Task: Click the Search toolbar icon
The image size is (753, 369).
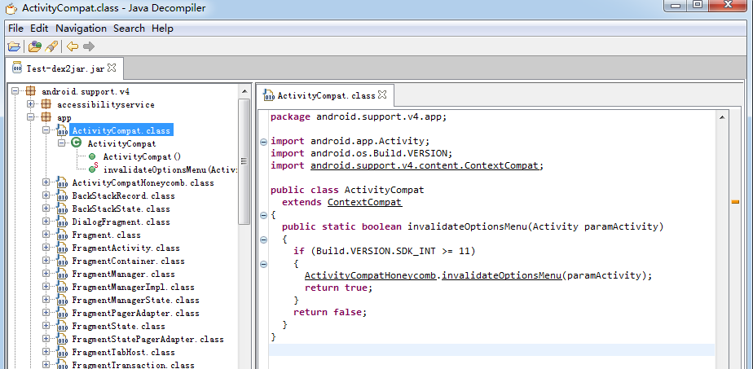Action: click(51, 46)
